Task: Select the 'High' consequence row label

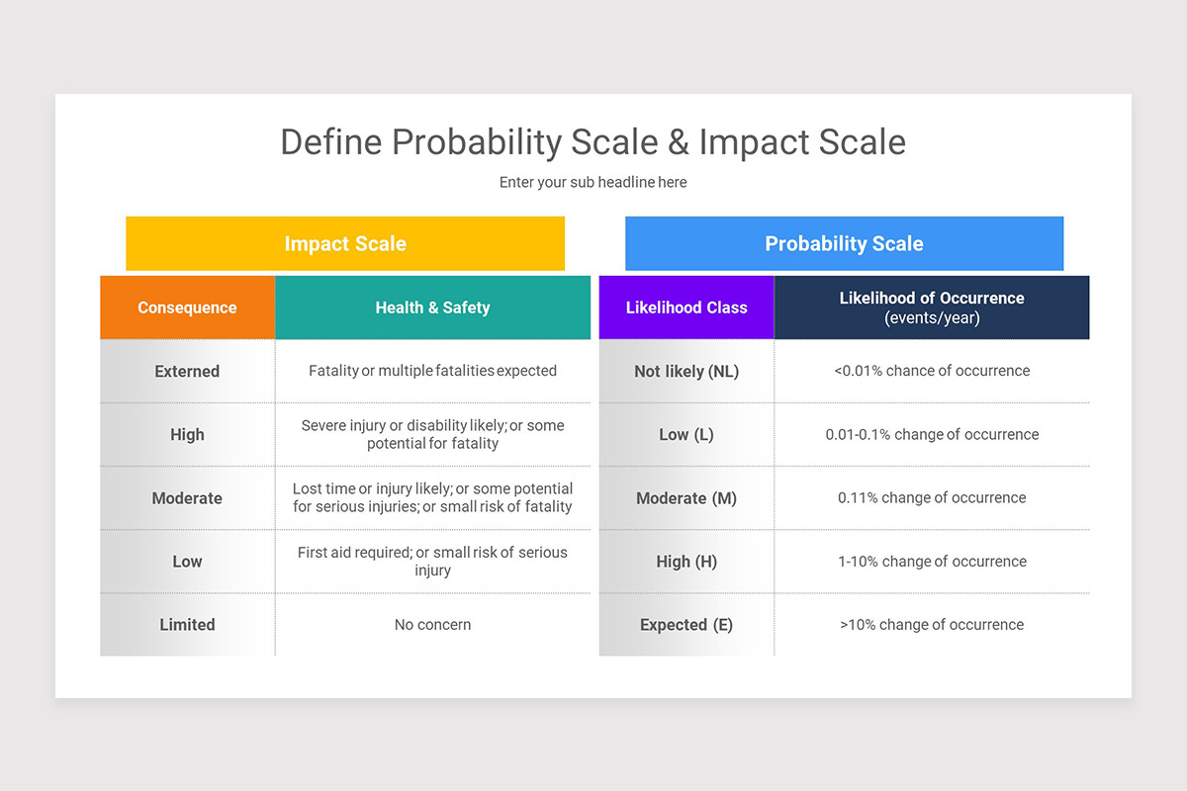Action: (187, 435)
